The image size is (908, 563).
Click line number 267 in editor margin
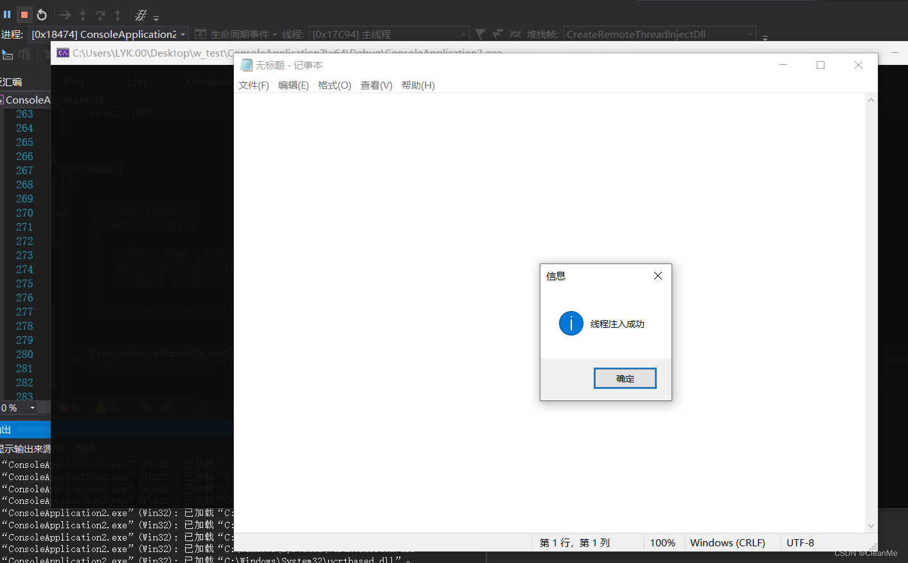[x=24, y=170]
